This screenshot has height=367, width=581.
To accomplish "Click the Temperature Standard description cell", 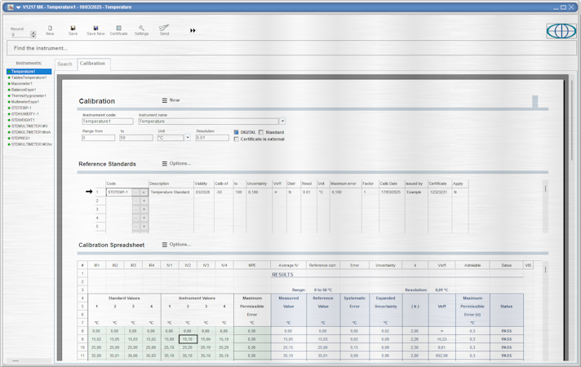I will (x=170, y=192).
